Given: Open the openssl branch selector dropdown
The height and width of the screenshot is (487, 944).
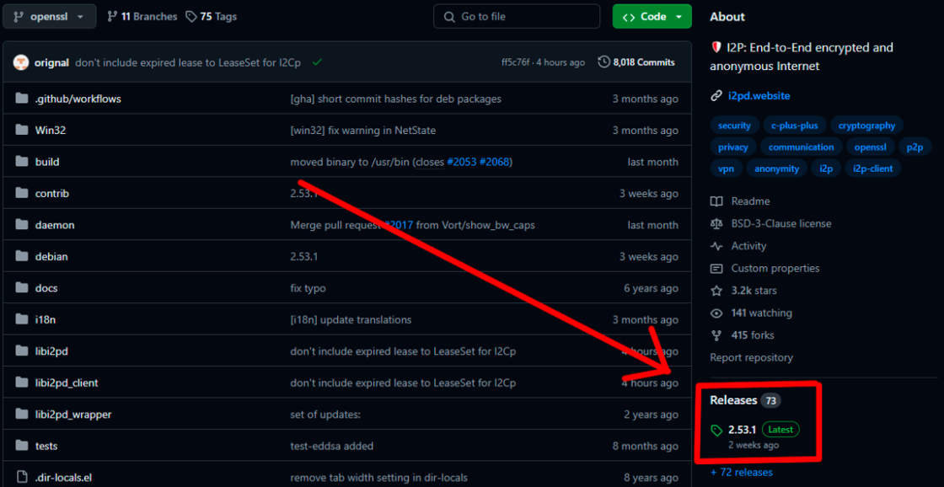Looking at the screenshot, I should coord(50,16).
